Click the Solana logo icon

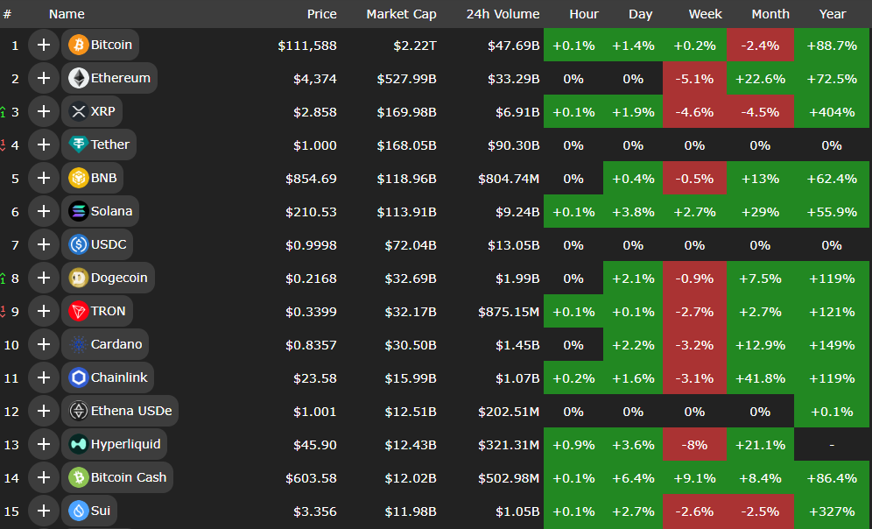tap(79, 211)
